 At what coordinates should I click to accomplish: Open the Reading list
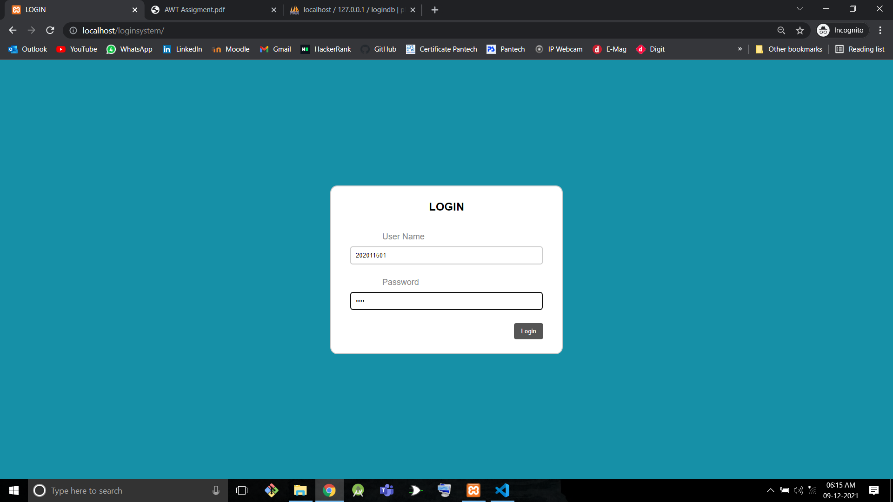pos(860,49)
